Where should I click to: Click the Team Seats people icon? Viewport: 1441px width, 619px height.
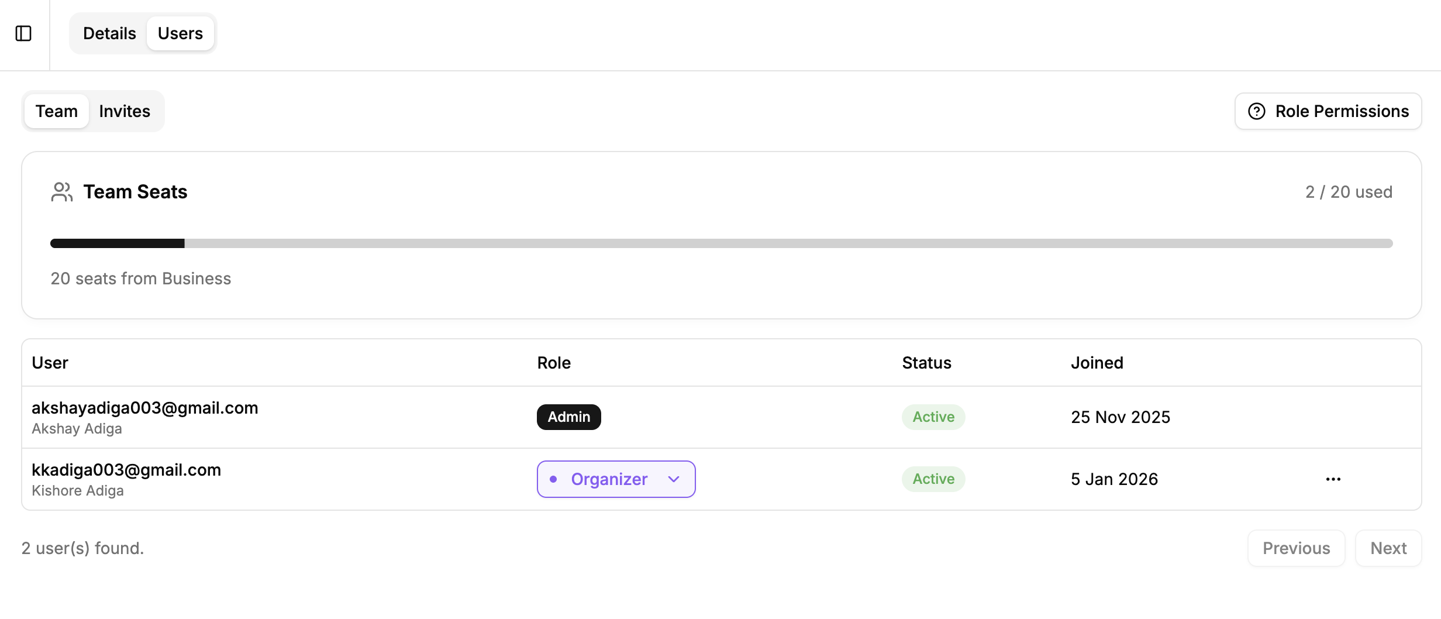[x=61, y=192]
